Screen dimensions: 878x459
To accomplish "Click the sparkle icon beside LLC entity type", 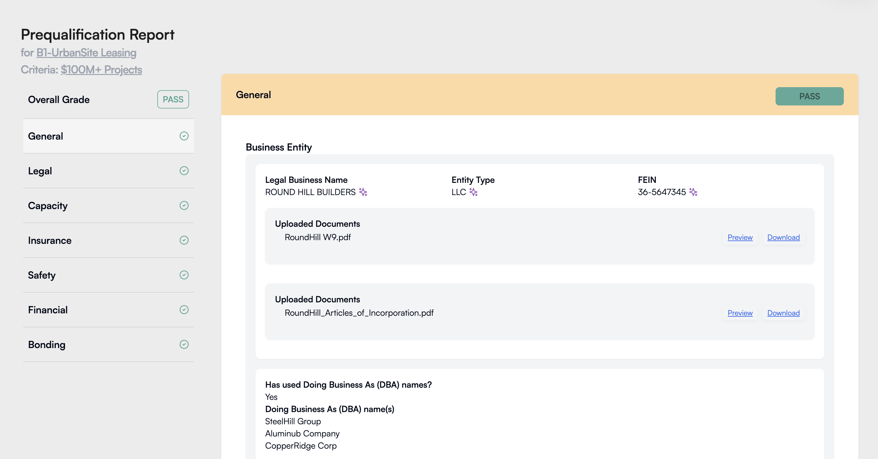I will [473, 192].
